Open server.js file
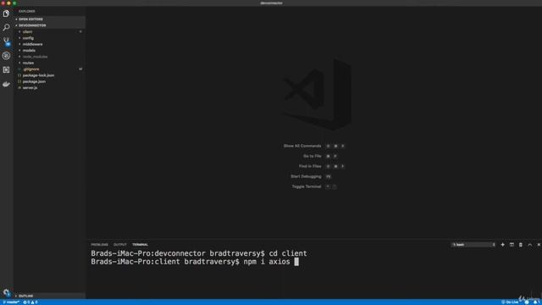 [x=49, y=88]
